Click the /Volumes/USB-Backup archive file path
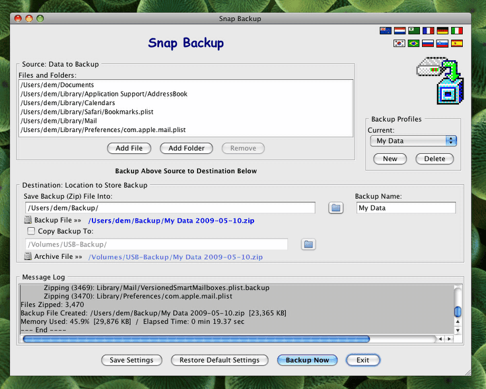 coord(176,257)
